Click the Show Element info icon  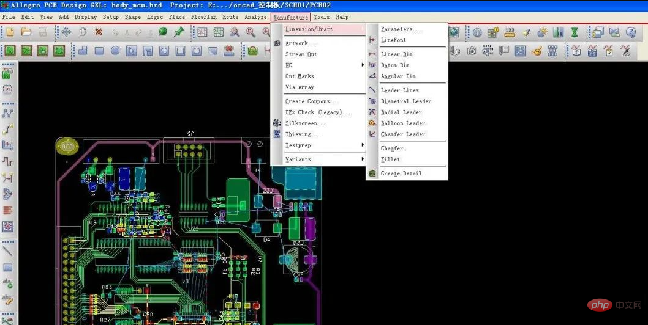(x=477, y=32)
